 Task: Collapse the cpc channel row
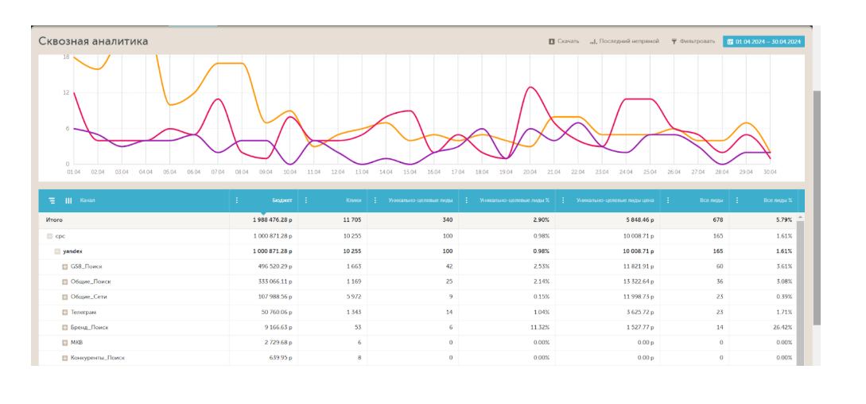point(49,236)
